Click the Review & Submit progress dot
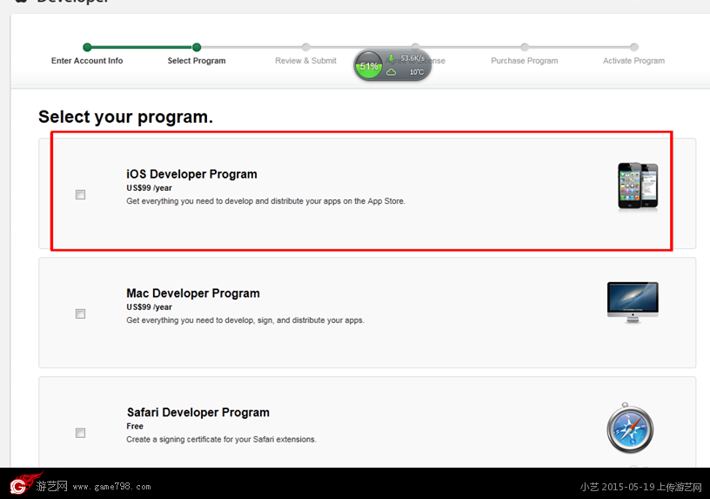 306,47
